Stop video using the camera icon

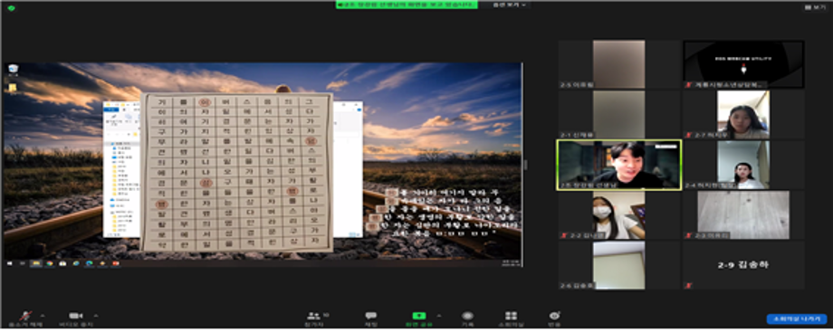coord(76,316)
